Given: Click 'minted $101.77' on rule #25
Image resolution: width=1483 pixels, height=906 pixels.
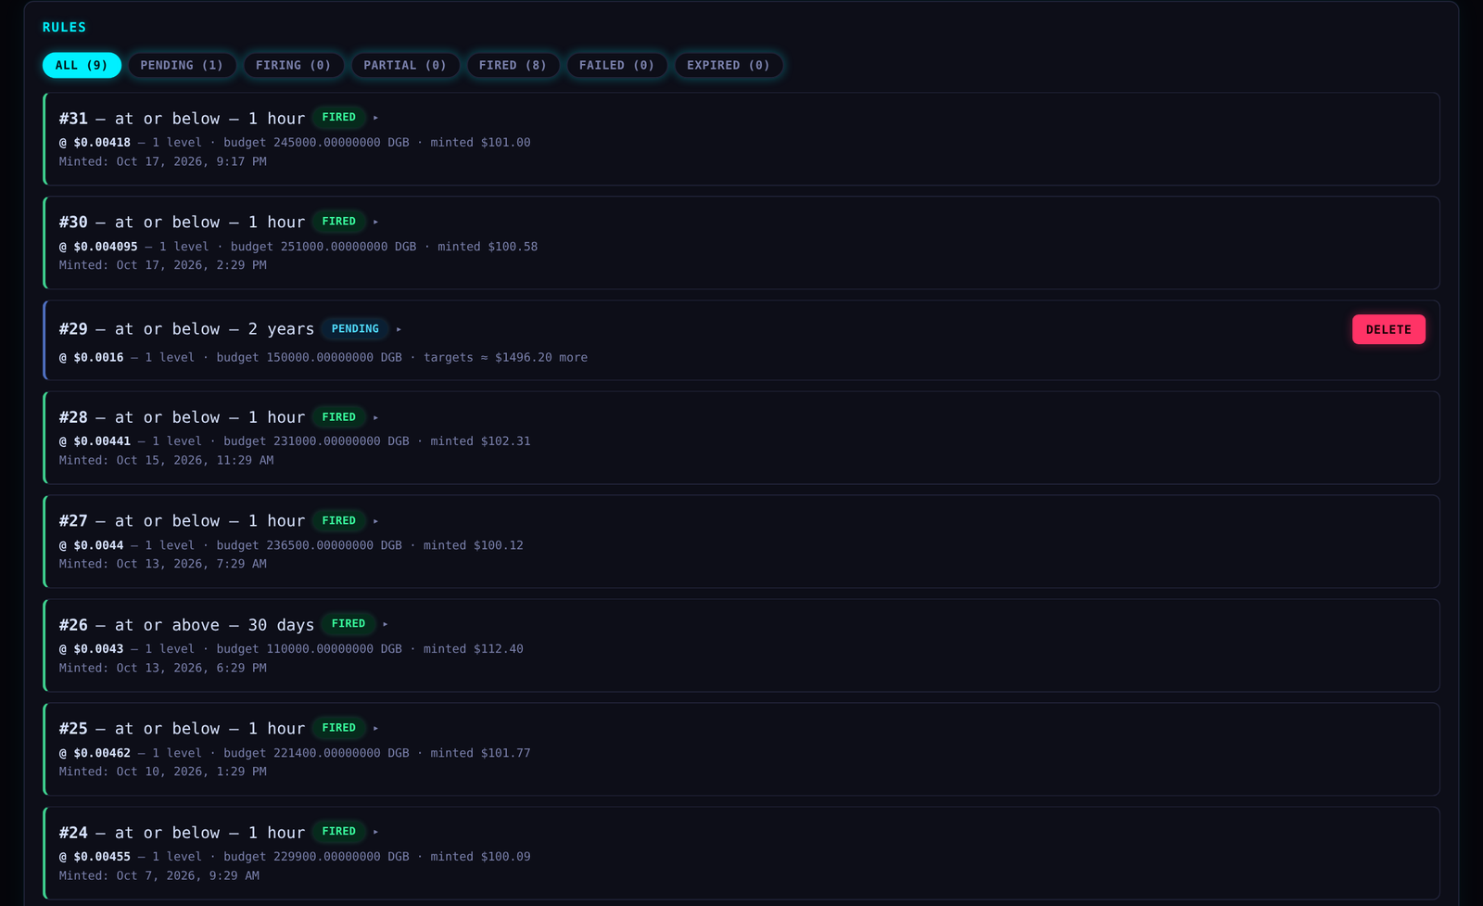Looking at the screenshot, I should [x=480, y=753].
